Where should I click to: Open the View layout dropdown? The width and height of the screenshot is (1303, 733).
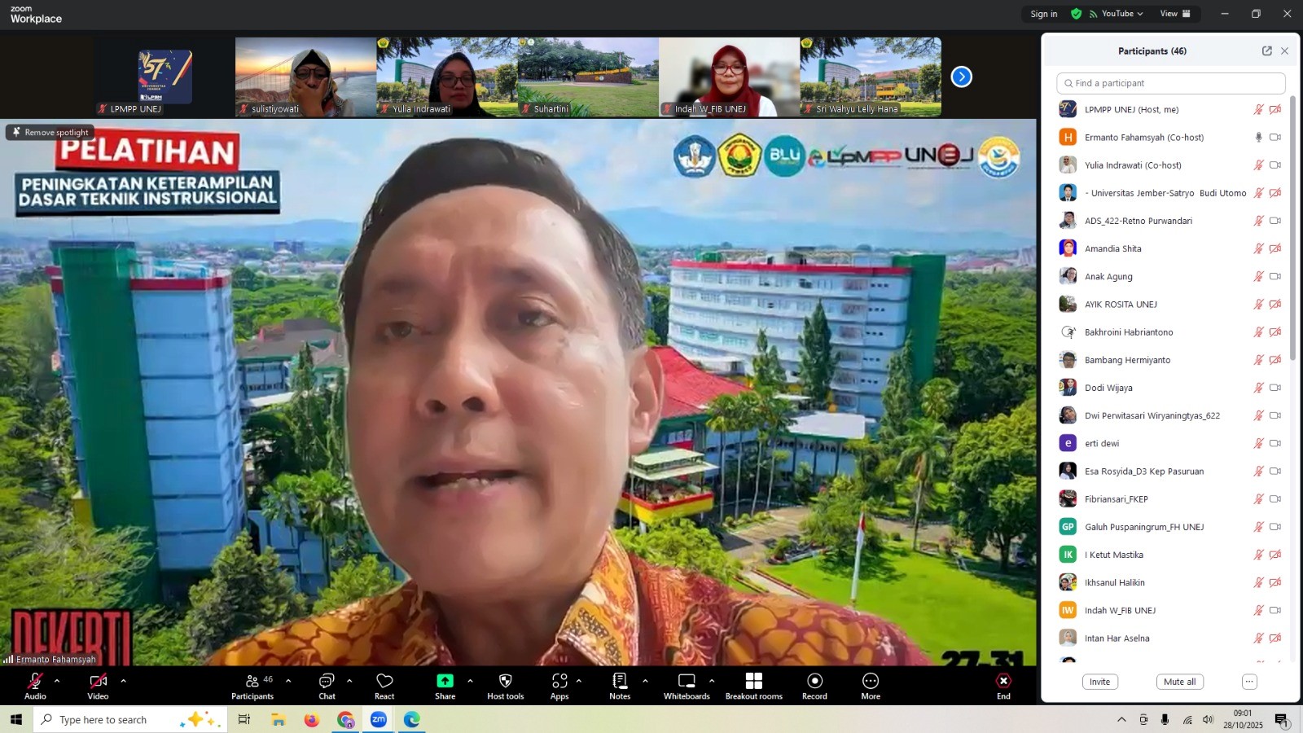tap(1174, 14)
